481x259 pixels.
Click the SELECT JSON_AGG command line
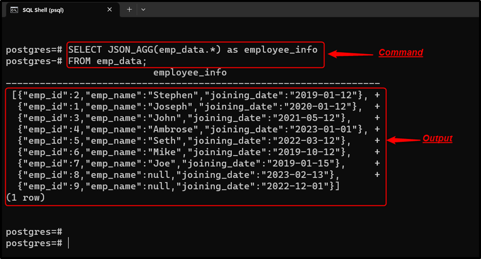click(193, 50)
